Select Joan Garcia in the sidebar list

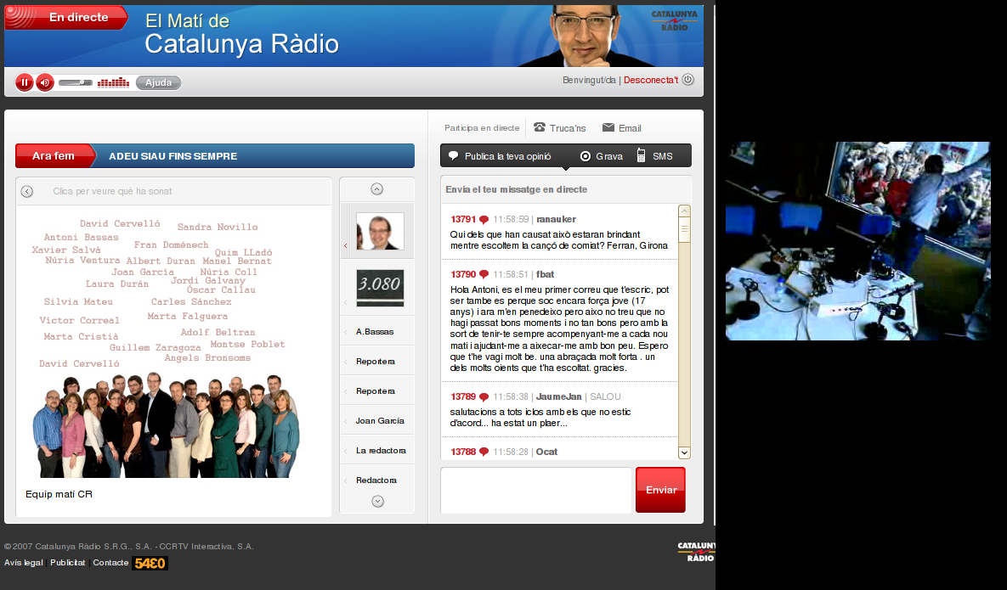pos(380,421)
